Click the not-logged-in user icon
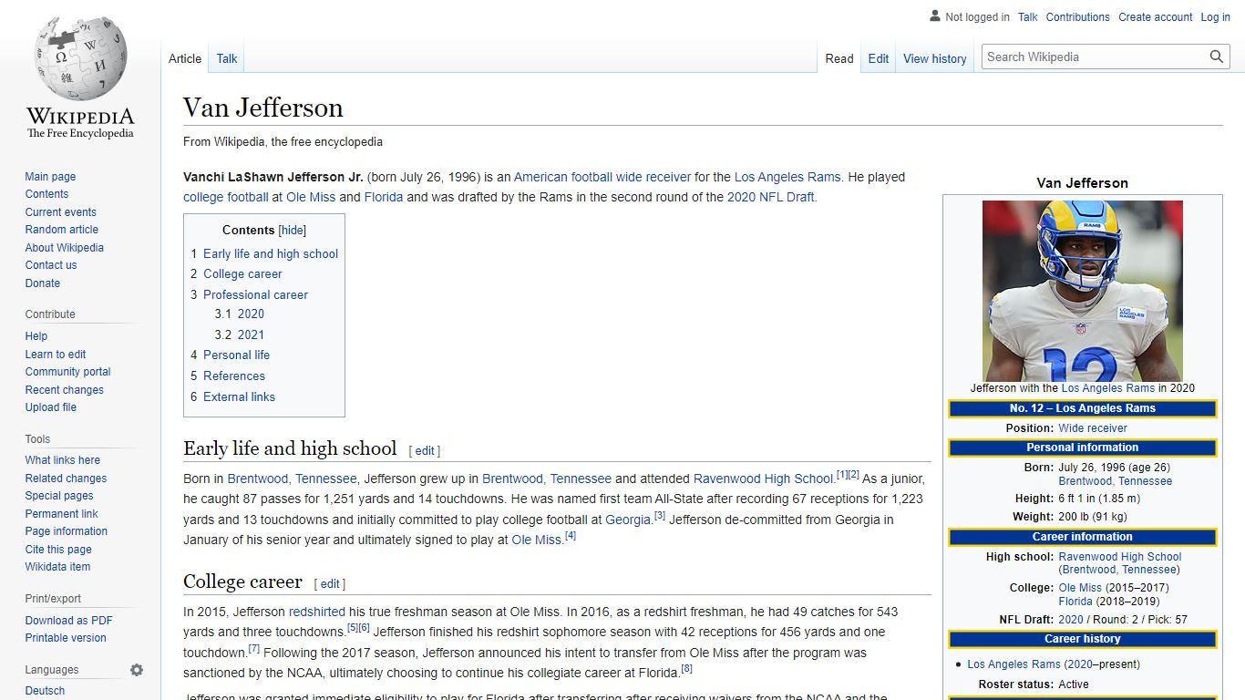This screenshot has width=1245, height=700. 934,16
